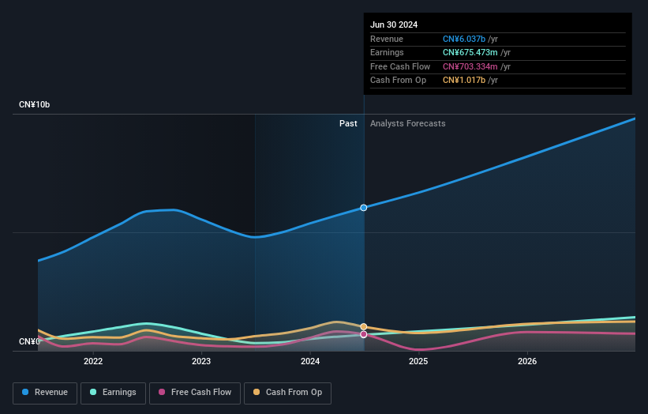Click the Earnings row label in tooltip
The width and height of the screenshot is (648, 414).
[x=387, y=52]
